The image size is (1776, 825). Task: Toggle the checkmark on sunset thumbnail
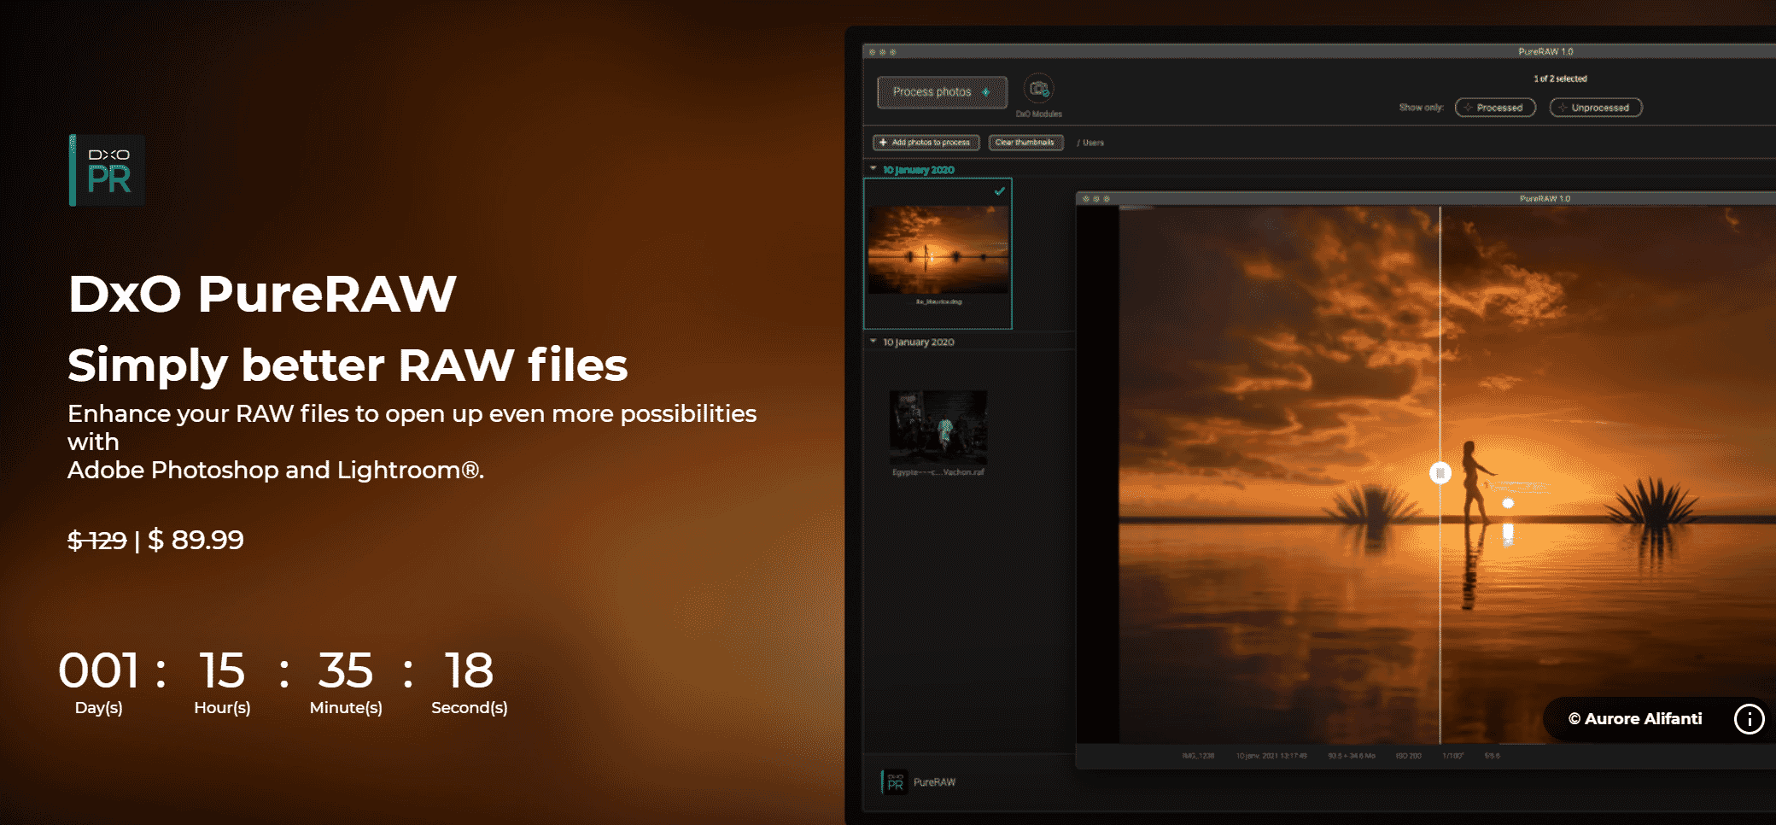pos(999,191)
